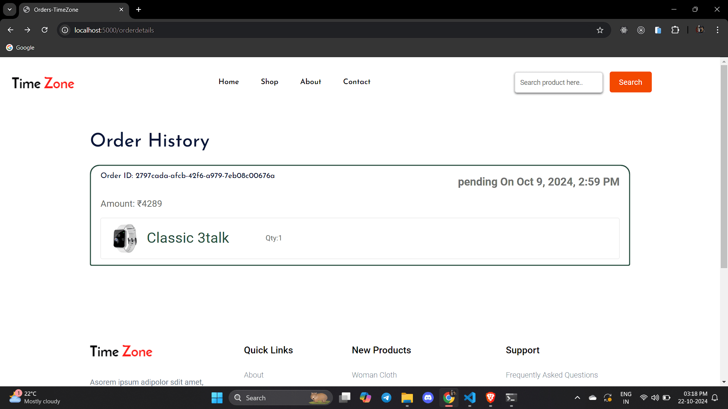Open File Explorer from taskbar
728x409 pixels.
[407, 398]
